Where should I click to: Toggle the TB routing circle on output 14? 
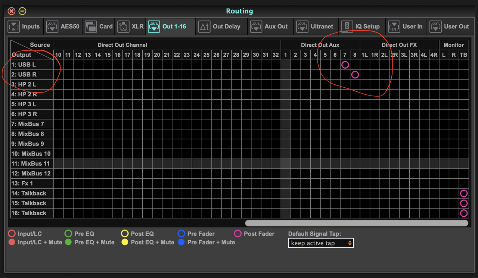tap(463, 193)
